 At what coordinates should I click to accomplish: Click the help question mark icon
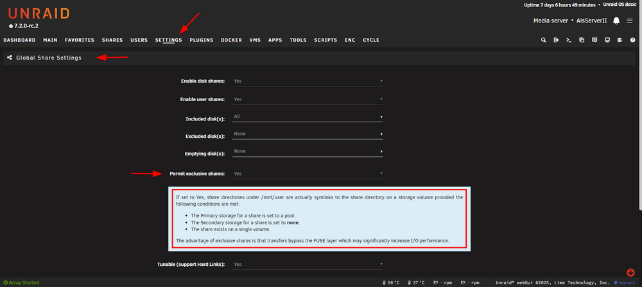click(632, 40)
